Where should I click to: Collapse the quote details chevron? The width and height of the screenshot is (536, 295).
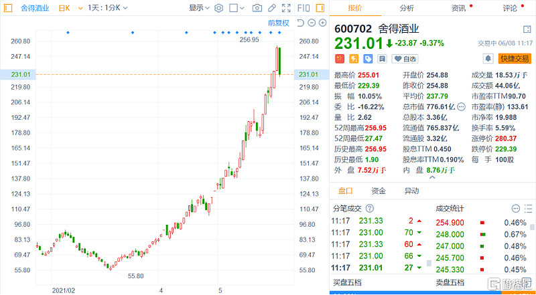click(432, 178)
